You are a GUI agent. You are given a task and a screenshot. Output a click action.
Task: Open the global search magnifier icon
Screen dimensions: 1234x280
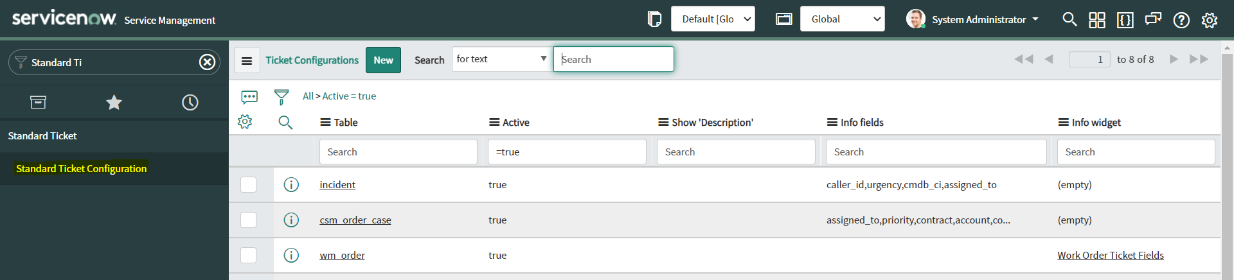click(x=1069, y=19)
